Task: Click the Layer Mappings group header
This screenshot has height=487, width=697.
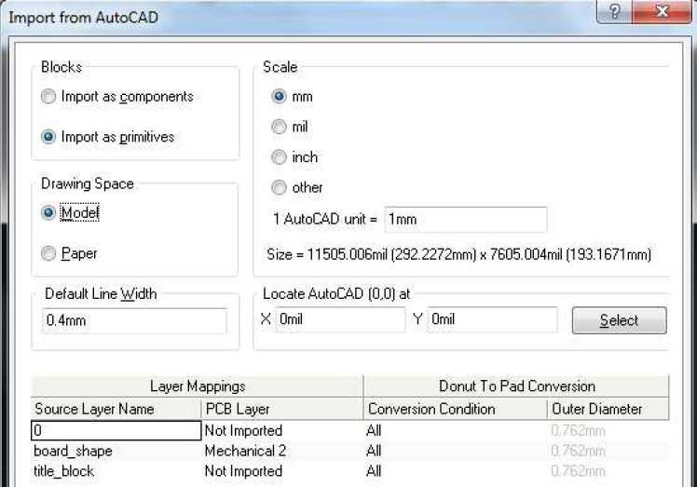Action: [197, 386]
